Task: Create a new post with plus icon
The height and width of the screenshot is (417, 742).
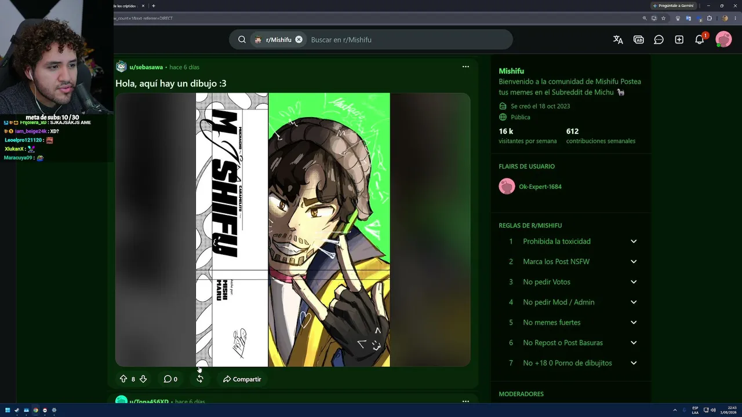Action: click(679, 39)
